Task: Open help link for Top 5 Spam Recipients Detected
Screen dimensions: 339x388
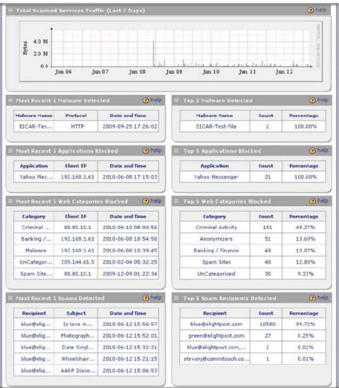Action: [323, 298]
